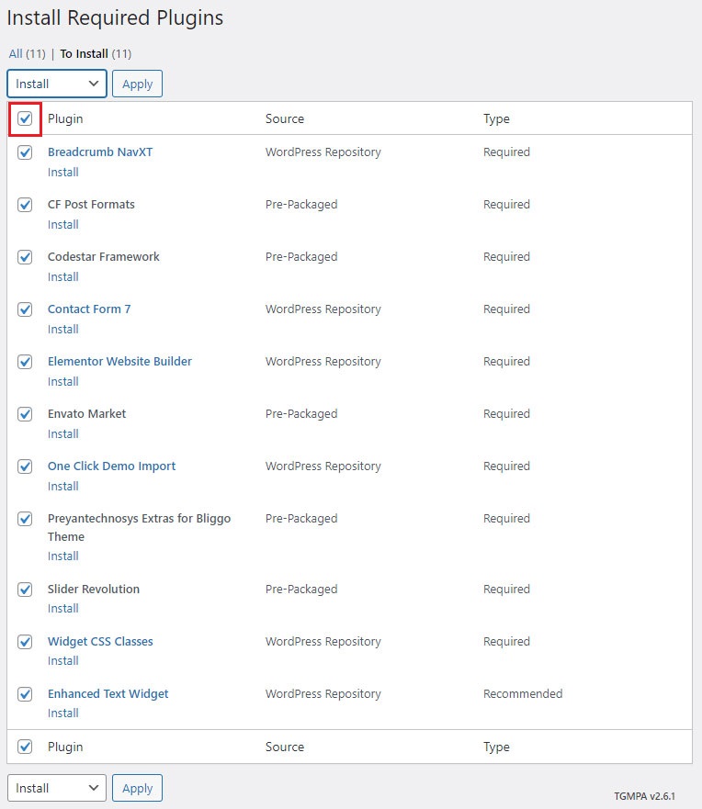
Task: Select the To Install (11) filter
Action: click(x=96, y=53)
